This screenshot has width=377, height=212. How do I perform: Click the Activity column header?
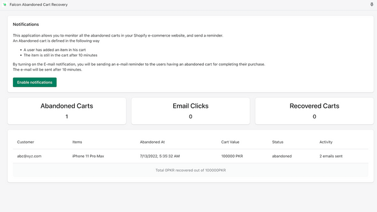pos(326,142)
